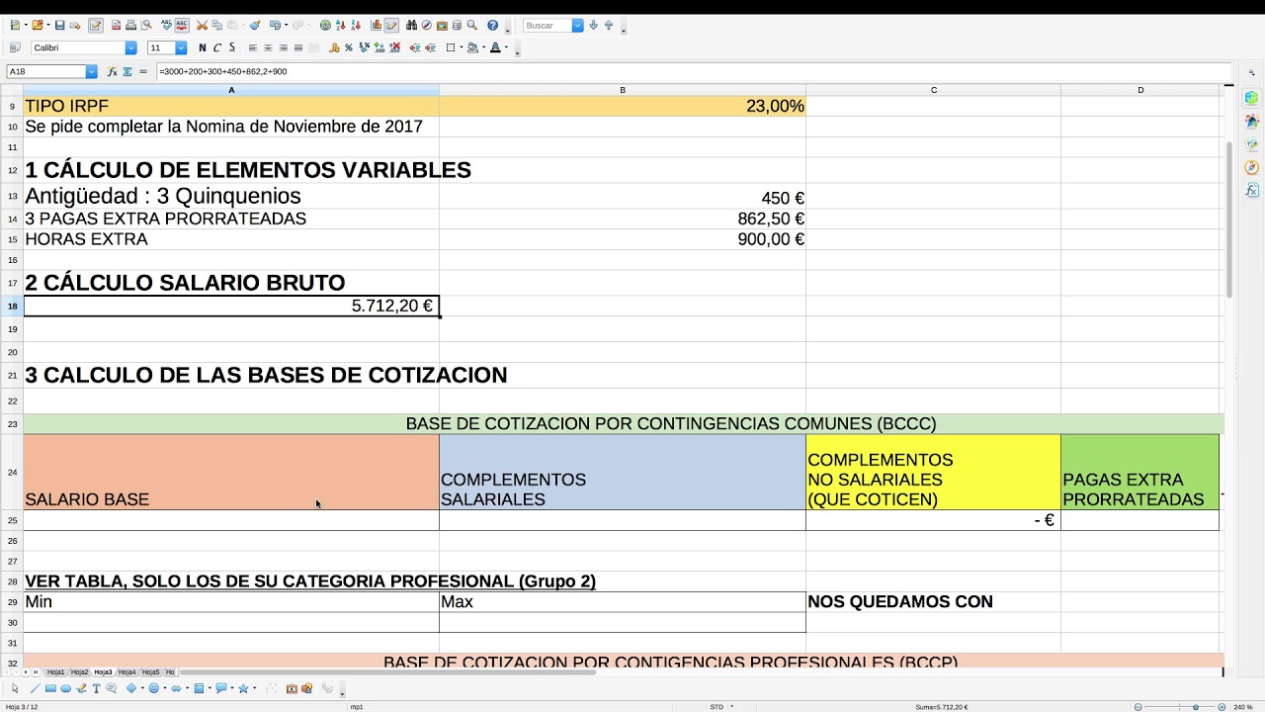Open font color dropdown arrow
This screenshot has width=1265, height=712.
click(506, 47)
